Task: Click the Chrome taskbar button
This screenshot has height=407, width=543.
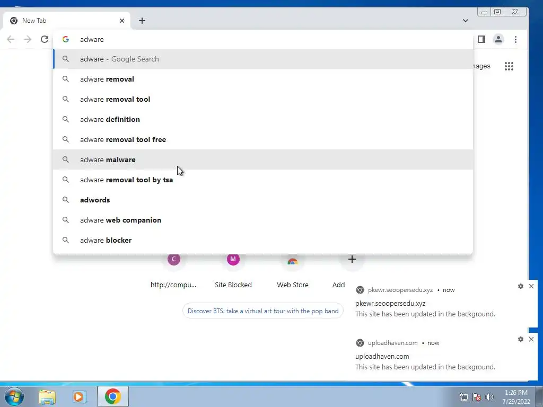Action: point(113,396)
